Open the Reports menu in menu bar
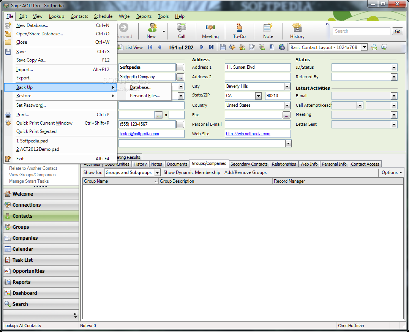The height and width of the screenshot is (332, 409). [x=144, y=16]
